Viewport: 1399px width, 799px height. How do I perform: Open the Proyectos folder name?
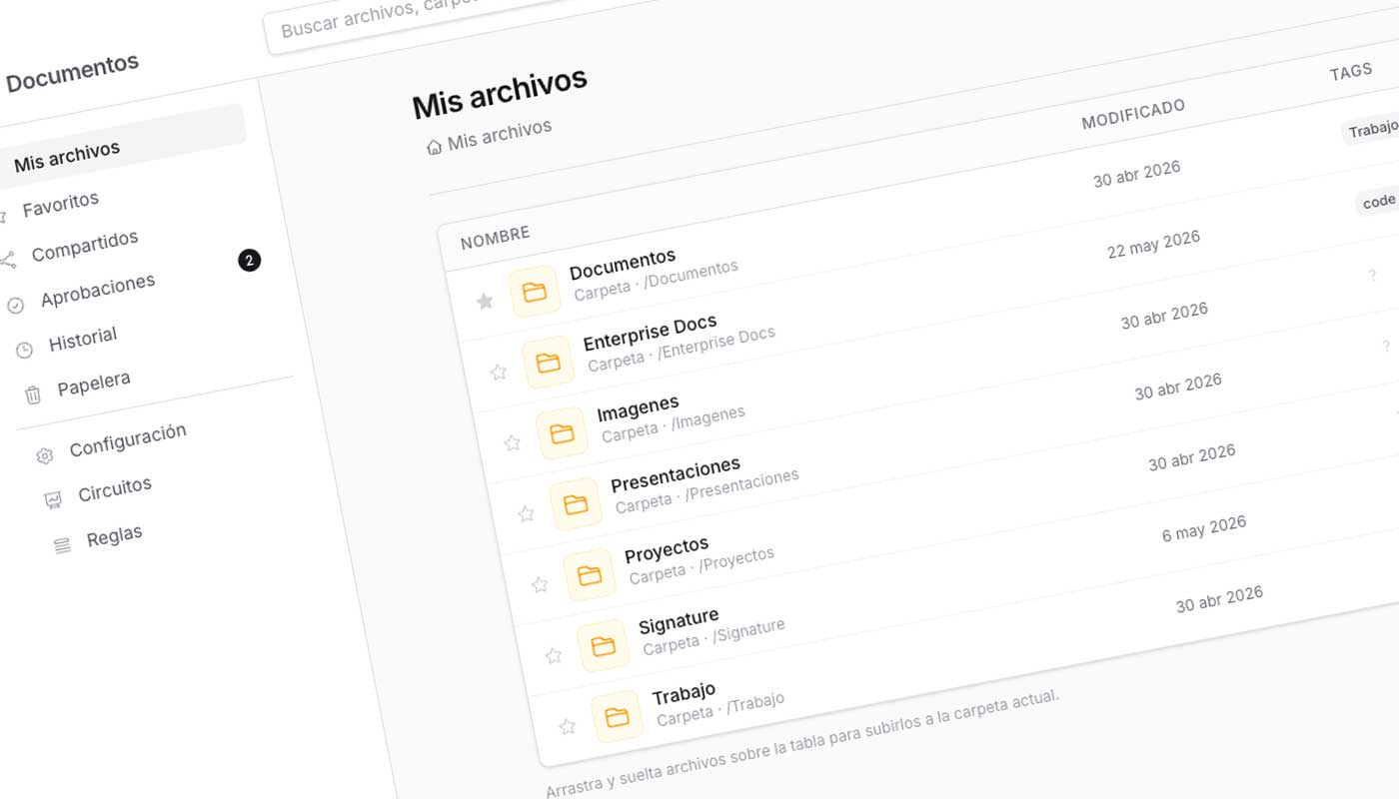(x=667, y=549)
